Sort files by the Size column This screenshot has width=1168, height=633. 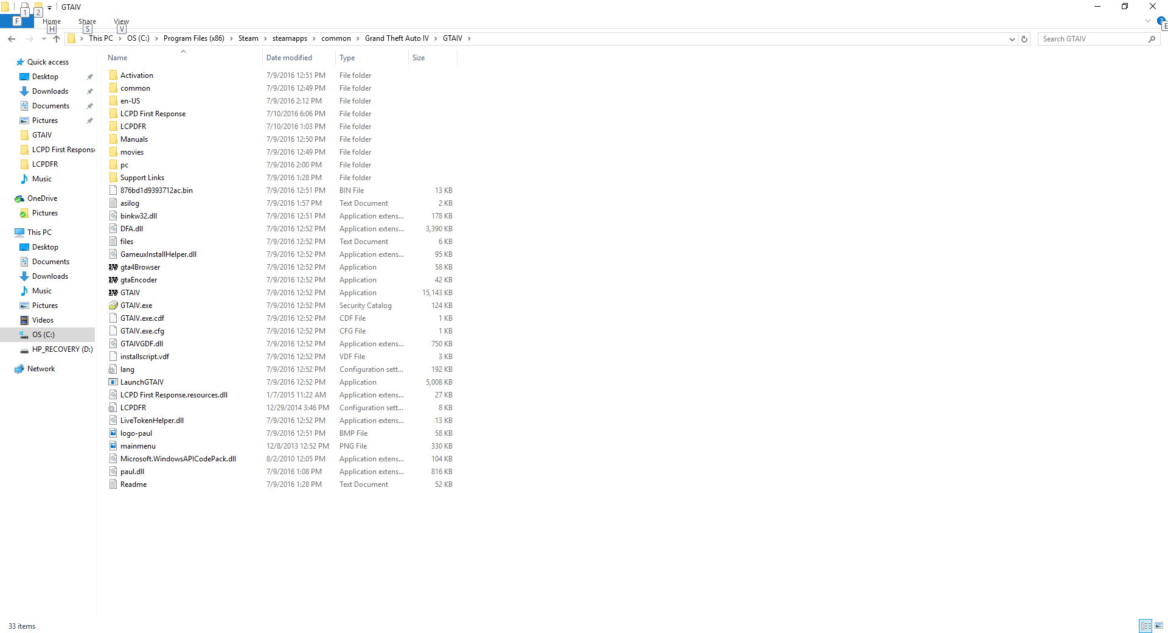[433, 58]
